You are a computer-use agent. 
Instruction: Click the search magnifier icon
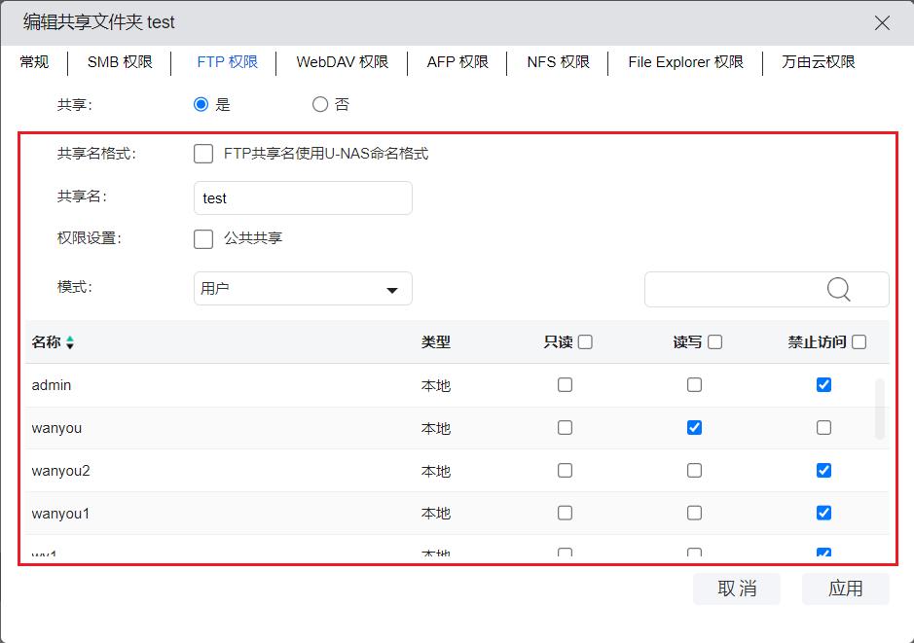(x=838, y=289)
